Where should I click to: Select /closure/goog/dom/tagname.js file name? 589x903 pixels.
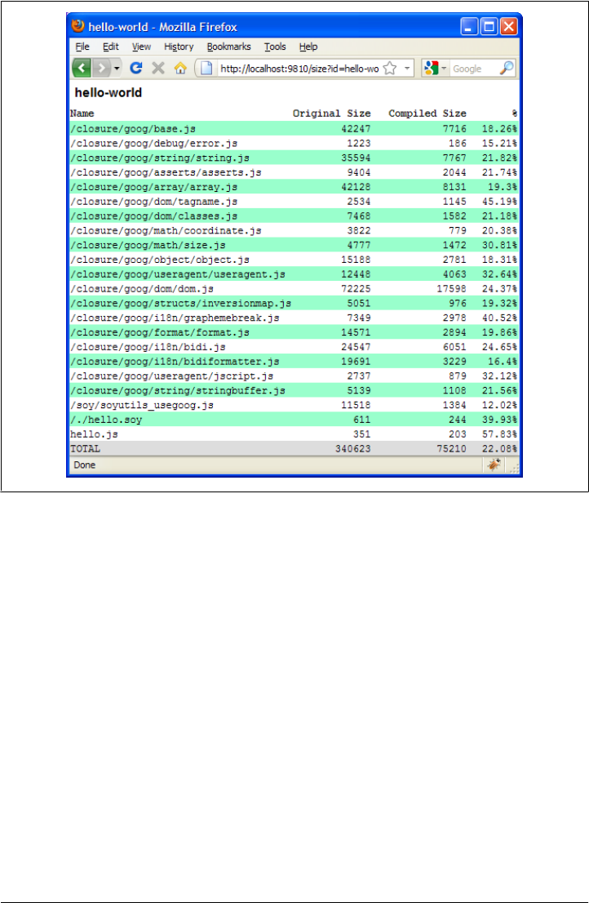point(153,201)
